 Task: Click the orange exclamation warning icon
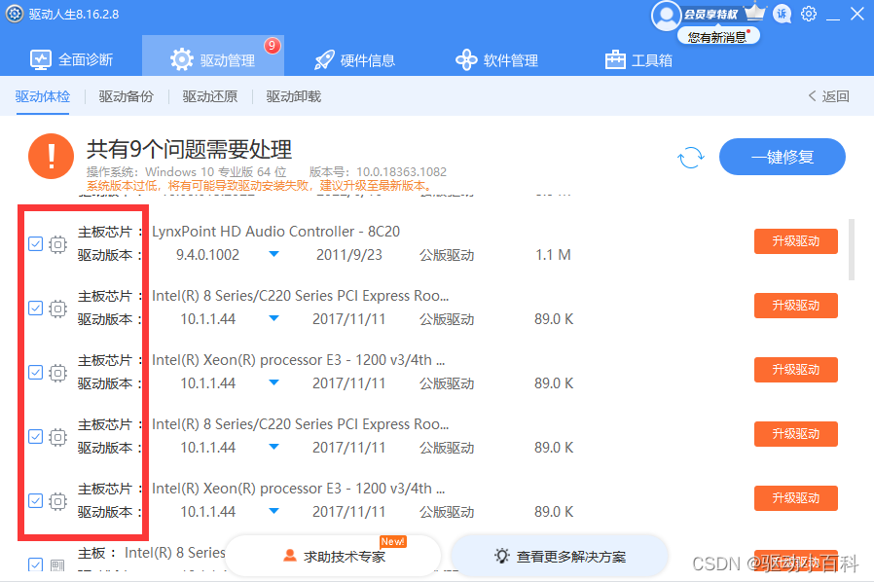click(52, 156)
